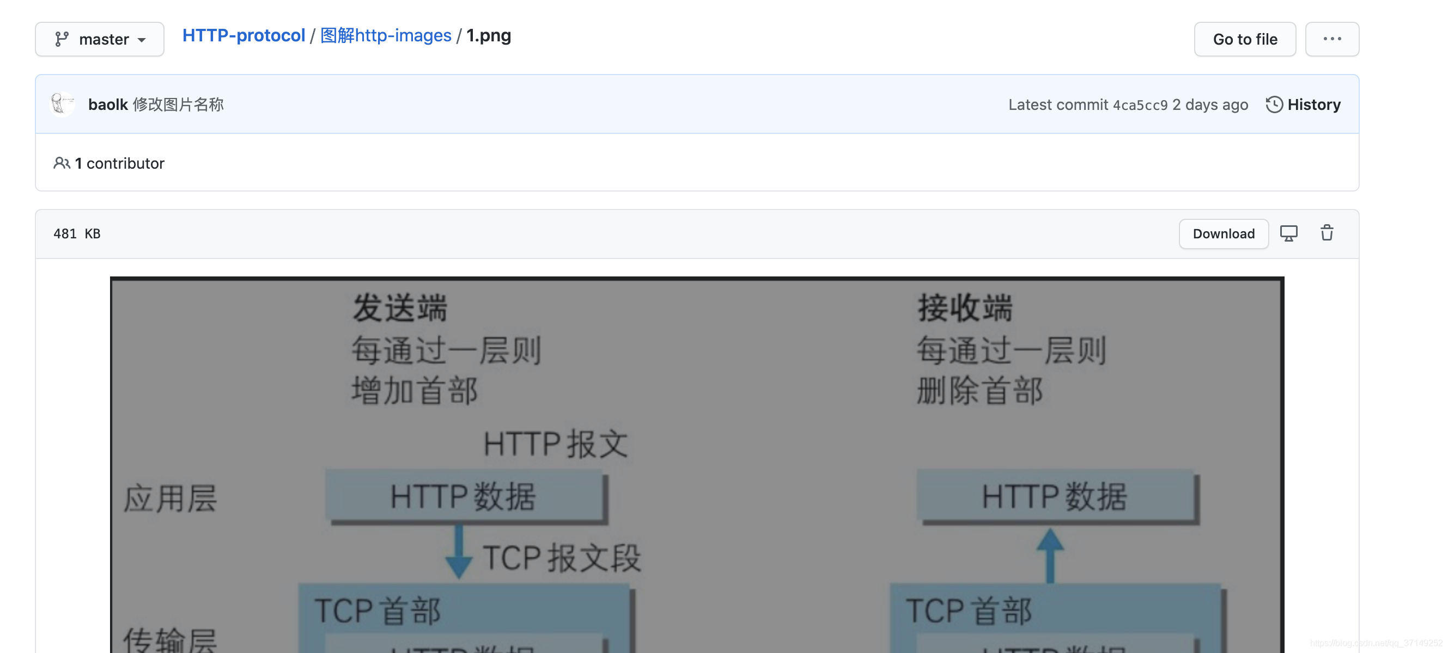The image size is (1448, 653).
Task: View file History
Action: (1303, 104)
